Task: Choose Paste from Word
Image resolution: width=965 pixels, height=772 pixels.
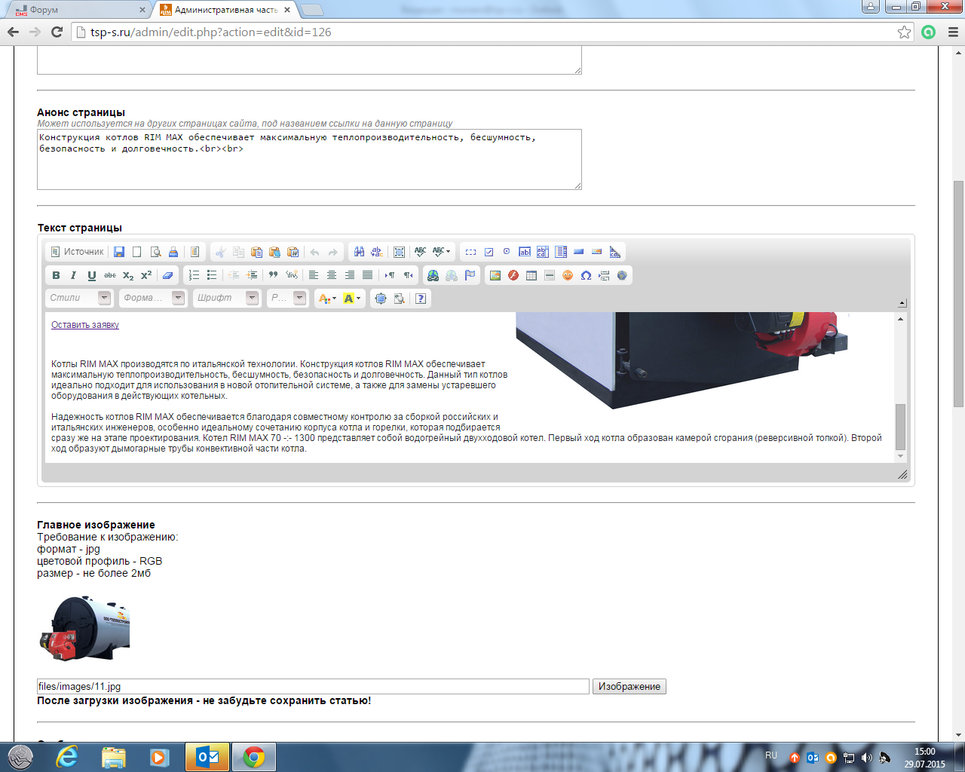Action: tap(293, 252)
